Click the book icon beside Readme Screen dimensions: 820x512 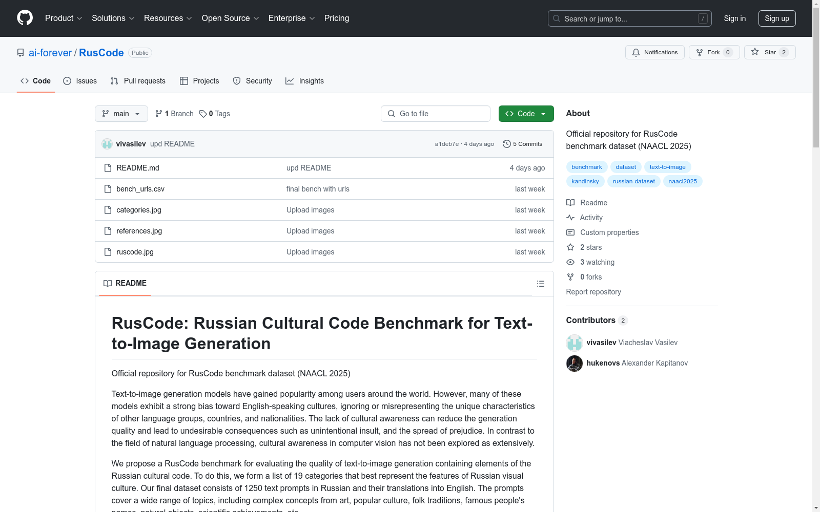(570, 203)
